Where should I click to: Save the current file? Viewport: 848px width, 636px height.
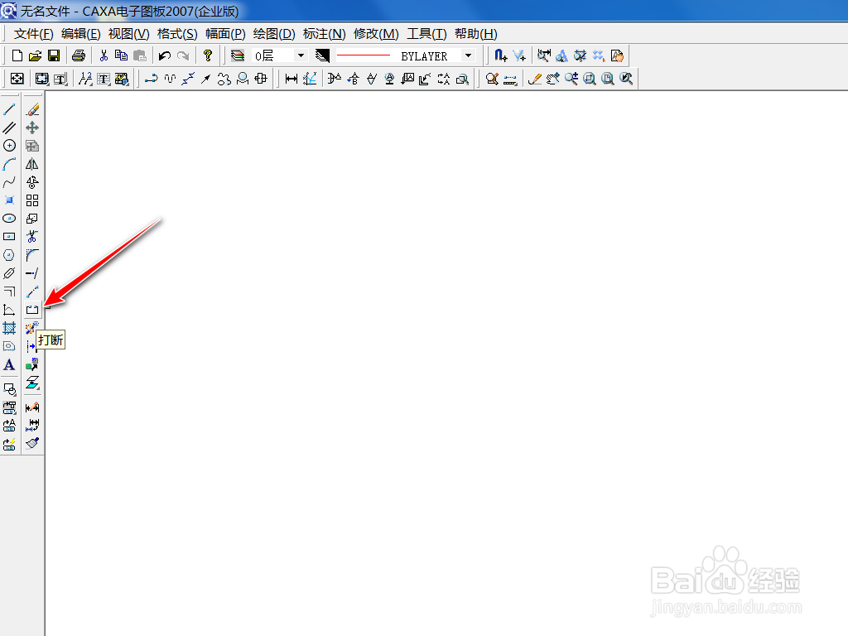[54, 55]
